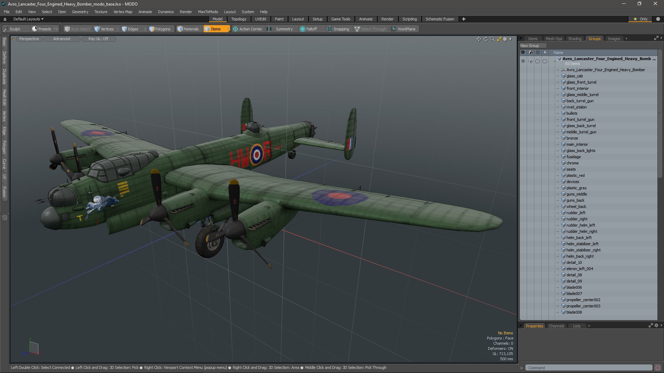The height and width of the screenshot is (373, 664).
Task: Switch to the Channels tab
Action: tap(556, 326)
